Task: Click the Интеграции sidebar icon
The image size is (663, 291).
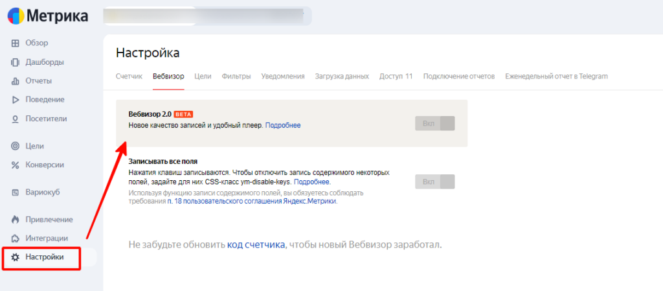Action: point(16,239)
